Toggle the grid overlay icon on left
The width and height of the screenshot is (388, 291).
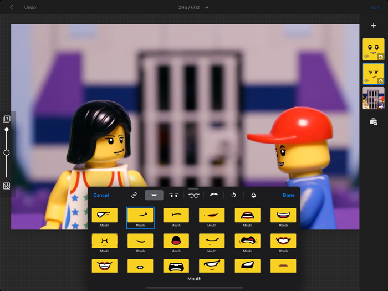coord(7,186)
